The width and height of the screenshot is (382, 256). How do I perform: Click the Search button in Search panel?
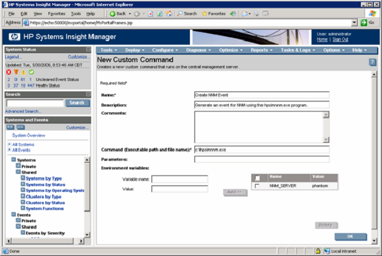tap(77, 103)
